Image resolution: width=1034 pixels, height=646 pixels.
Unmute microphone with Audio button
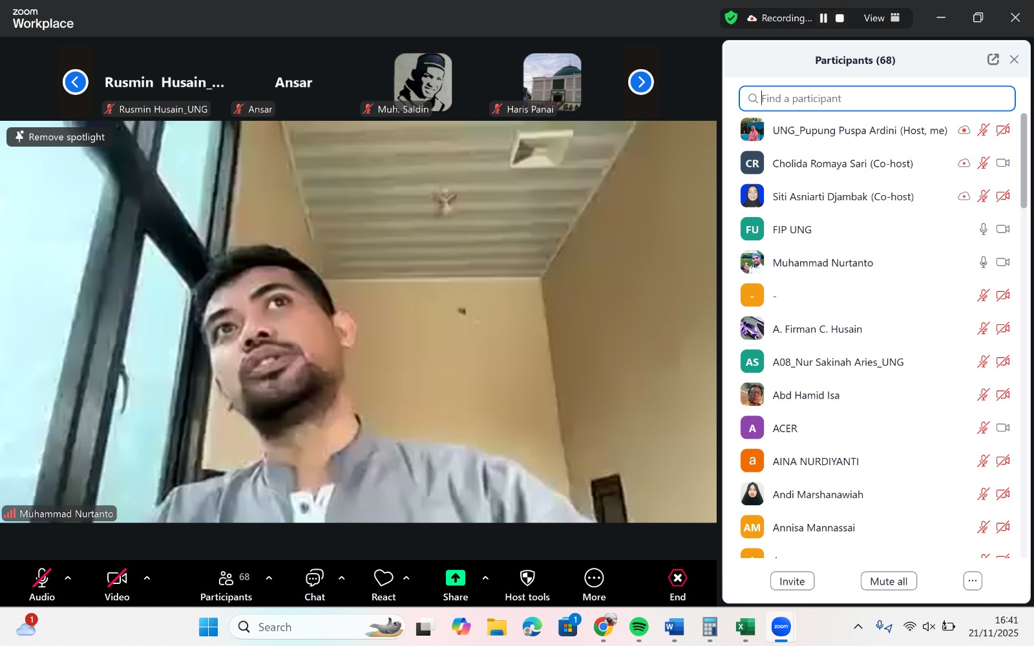tap(42, 578)
